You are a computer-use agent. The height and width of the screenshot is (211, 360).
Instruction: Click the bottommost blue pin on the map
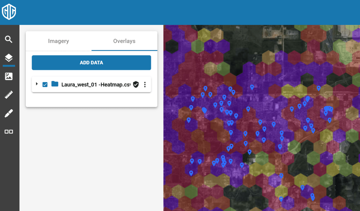[281, 199]
